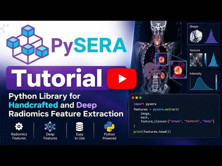Click the 'Python Powered' label
Viewport: 222px width, 166px height.
pos(109,136)
